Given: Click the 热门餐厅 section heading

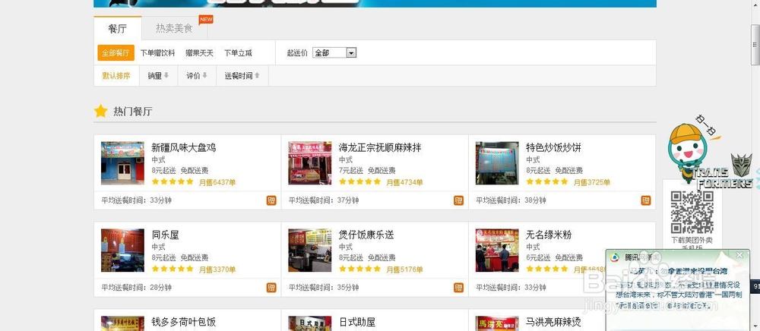Looking at the screenshot, I should coord(133,112).
